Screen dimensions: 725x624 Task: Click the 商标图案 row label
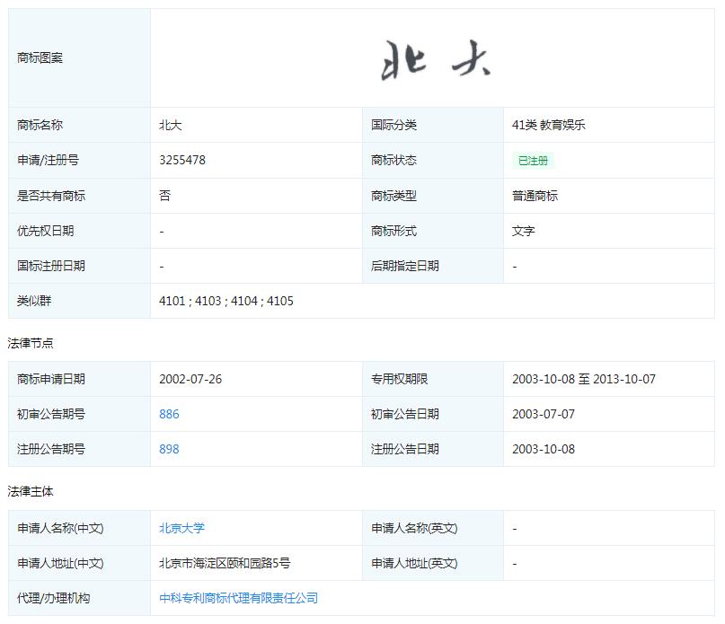coord(32,57)
